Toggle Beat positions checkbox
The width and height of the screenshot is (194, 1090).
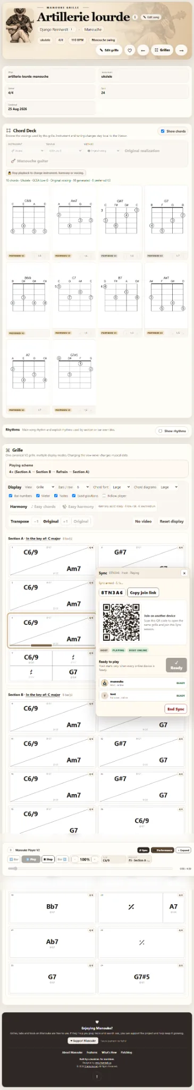point(74,496)
